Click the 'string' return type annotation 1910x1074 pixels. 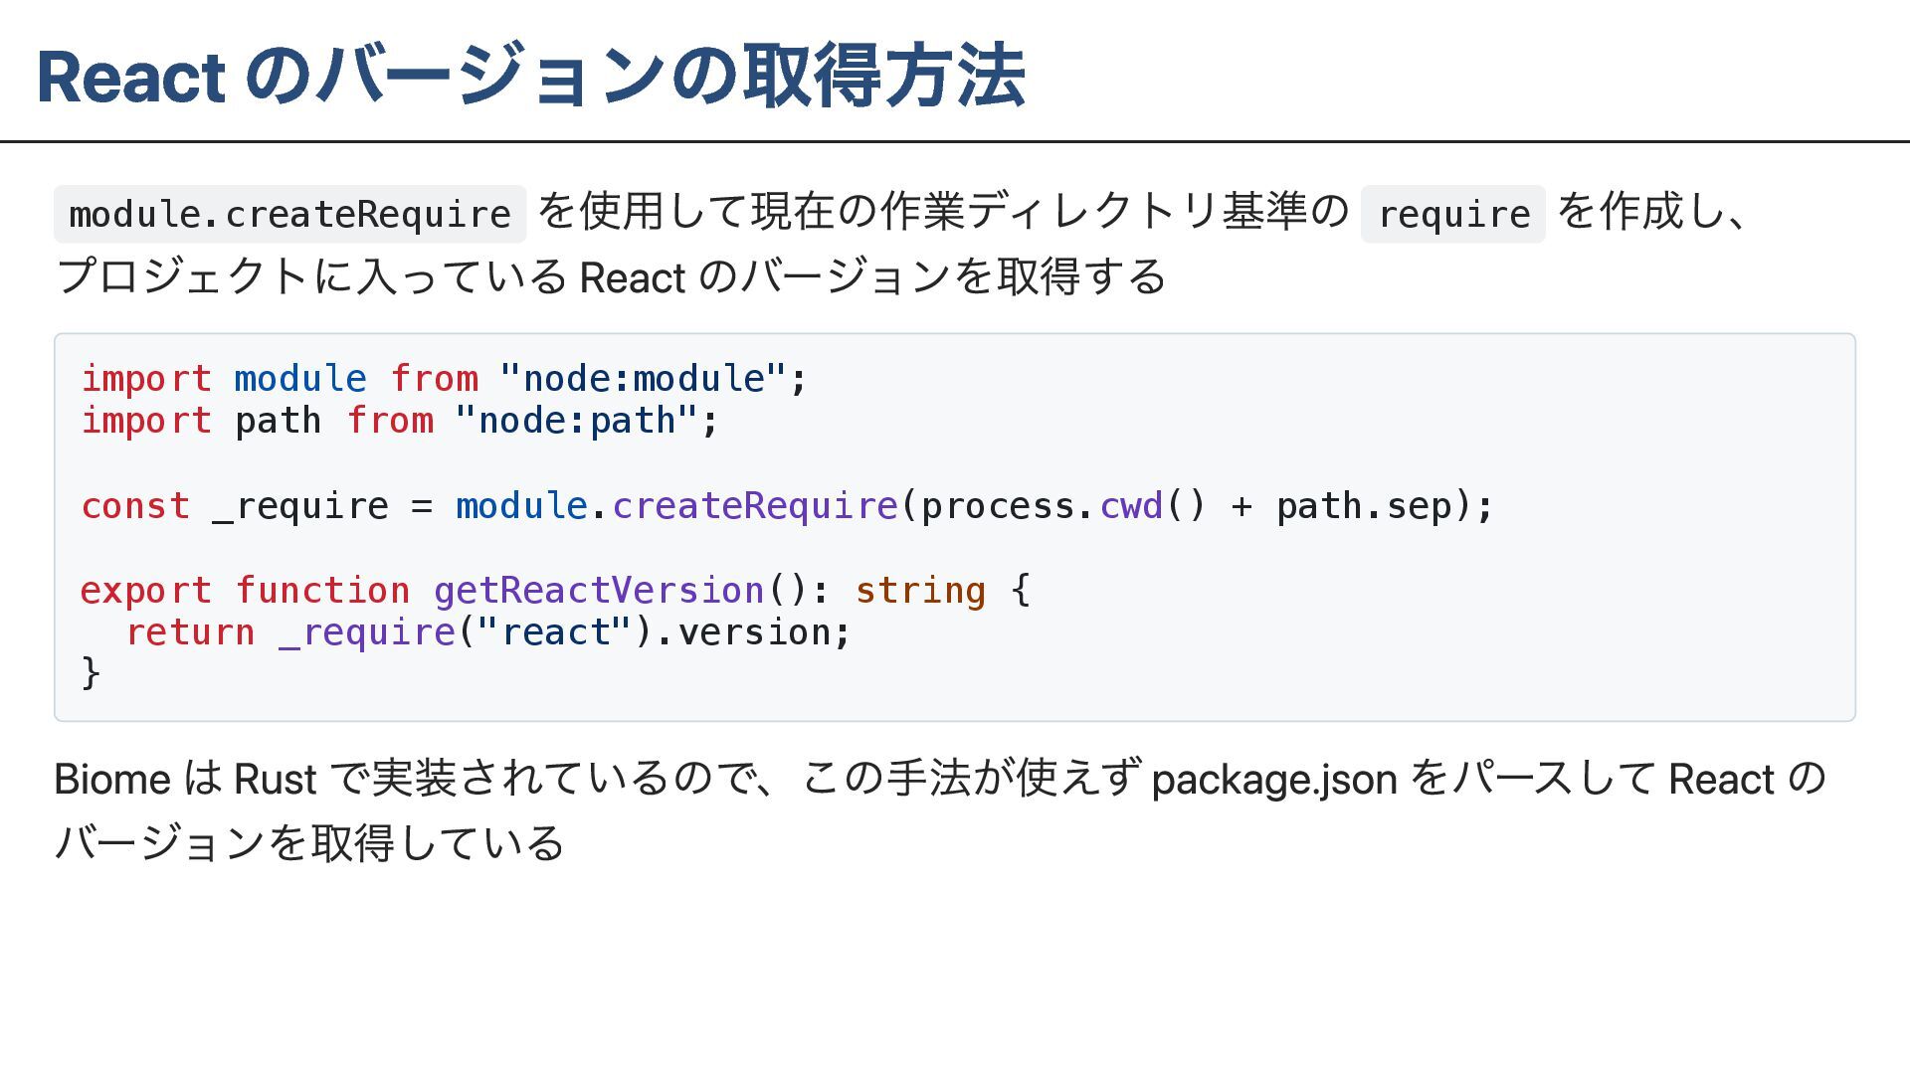coord(920,591)
